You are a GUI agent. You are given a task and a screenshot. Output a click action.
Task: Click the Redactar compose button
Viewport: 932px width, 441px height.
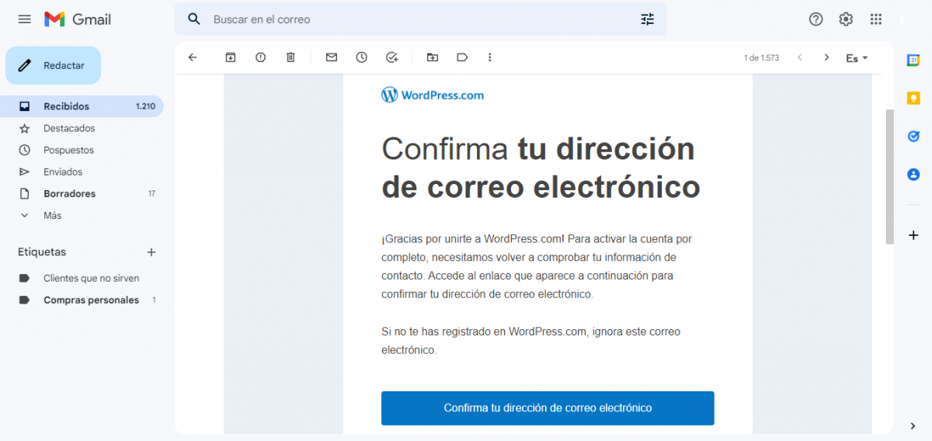[x=54, y=66]
